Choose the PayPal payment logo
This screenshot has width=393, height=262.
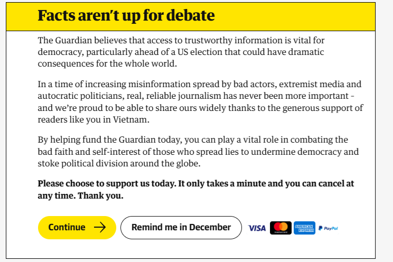[328, 228]
